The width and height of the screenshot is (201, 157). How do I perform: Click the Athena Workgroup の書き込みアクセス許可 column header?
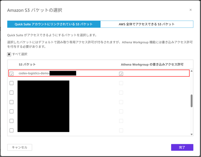pos(152,65)
